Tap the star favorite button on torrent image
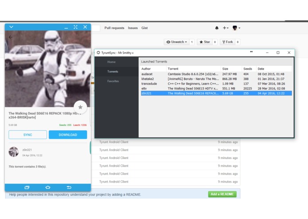Screen dimensions: 308x219 80,107
